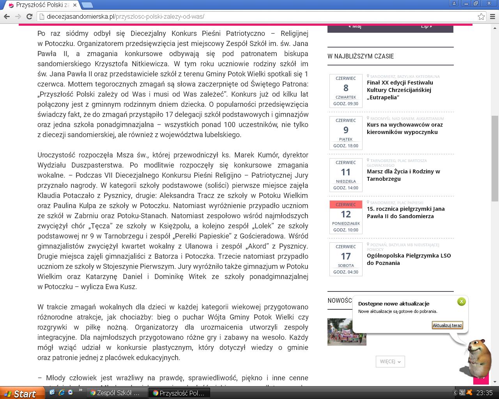Click the Avast antivirus tray icon

pyautogui.click(x=470, y=393)
